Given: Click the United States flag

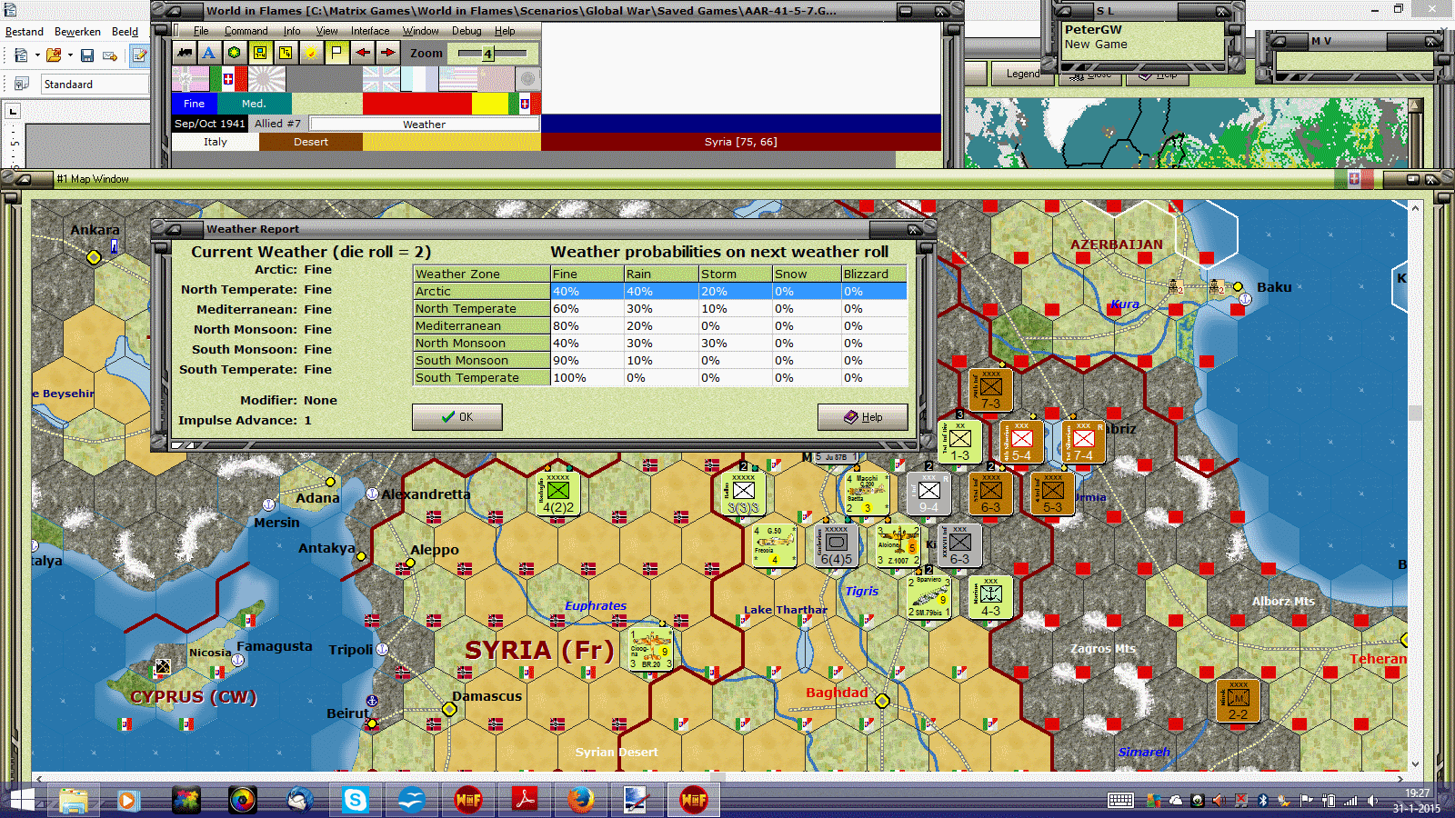Looking at the screenshot, I should [x=457, y=79].
